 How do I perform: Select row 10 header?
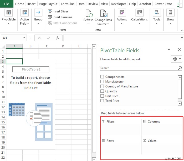(3, 97)
